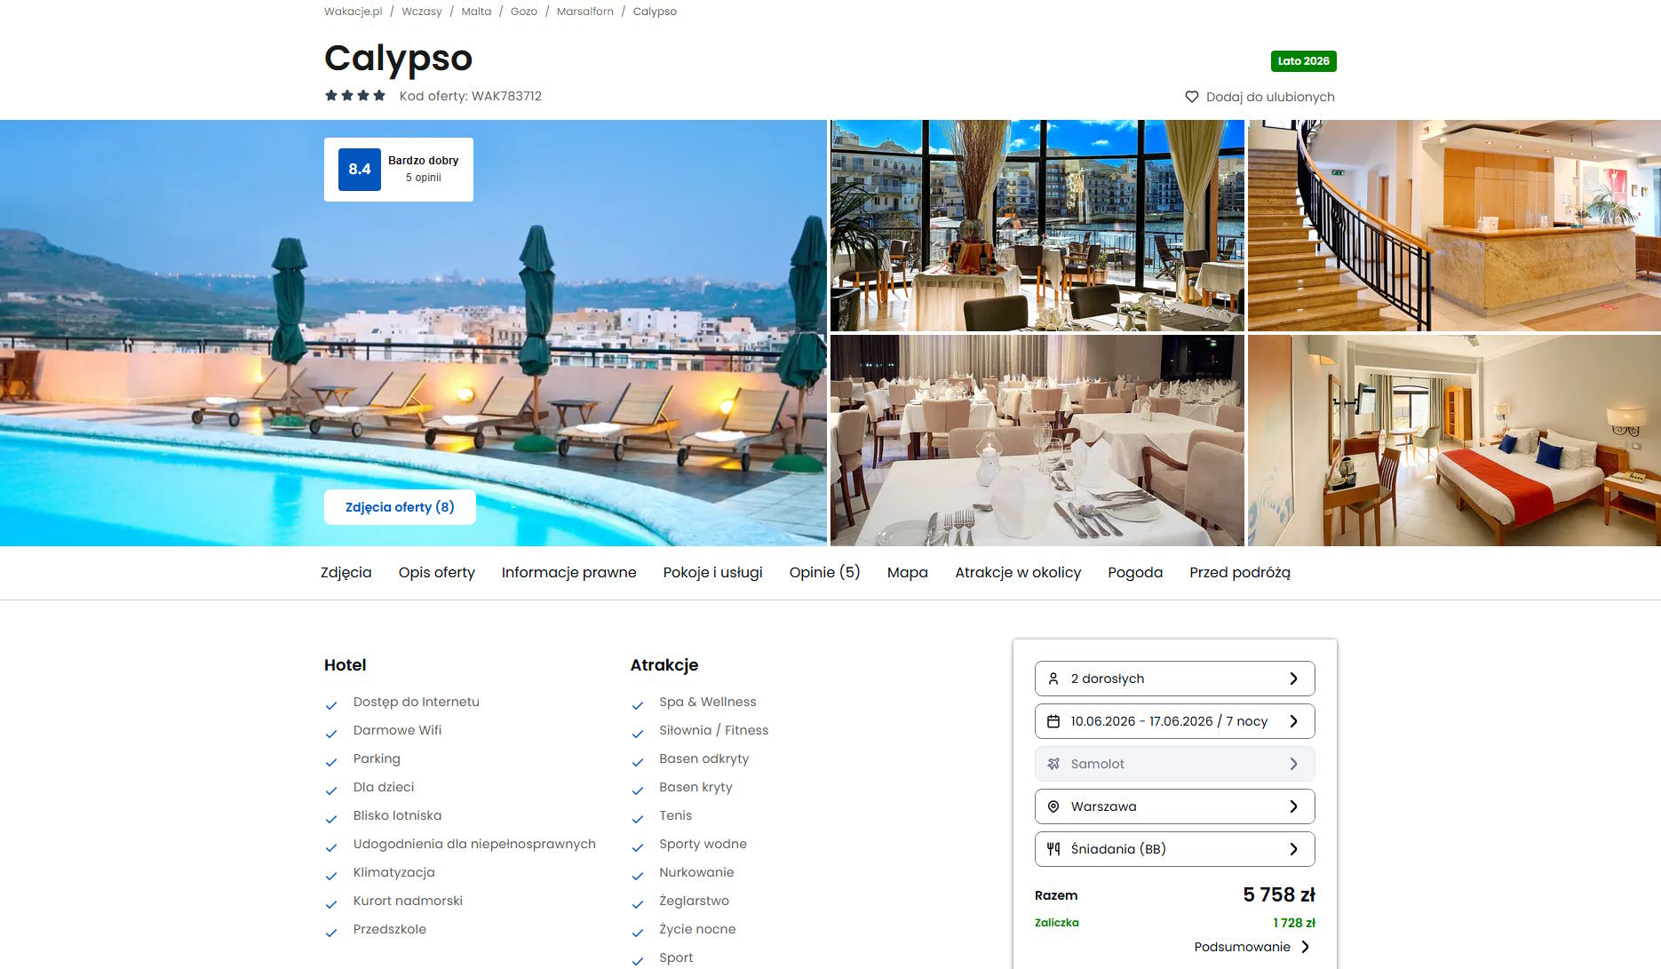Viewport: 1661px width, 969px height.
Task: Open the Zdjęcia oferty (8) gallery button
Action: (400, 507)
